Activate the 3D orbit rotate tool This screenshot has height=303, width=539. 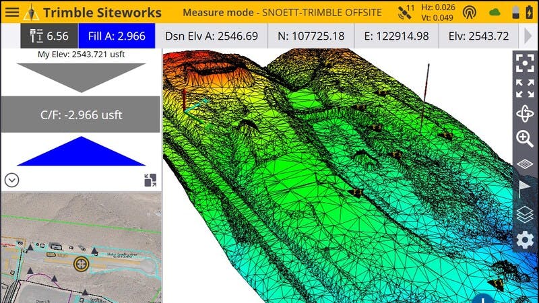525,113
